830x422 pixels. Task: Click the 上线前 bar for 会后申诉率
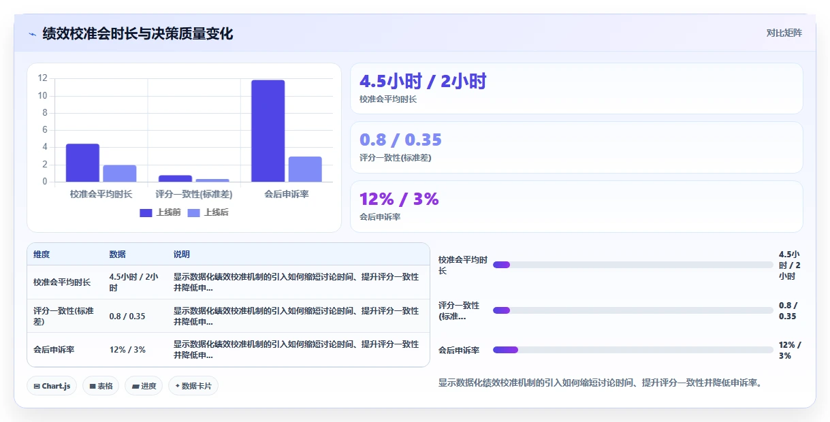[268, 131]
